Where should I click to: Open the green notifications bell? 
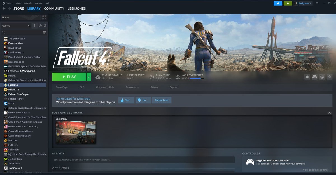[288, 3]
